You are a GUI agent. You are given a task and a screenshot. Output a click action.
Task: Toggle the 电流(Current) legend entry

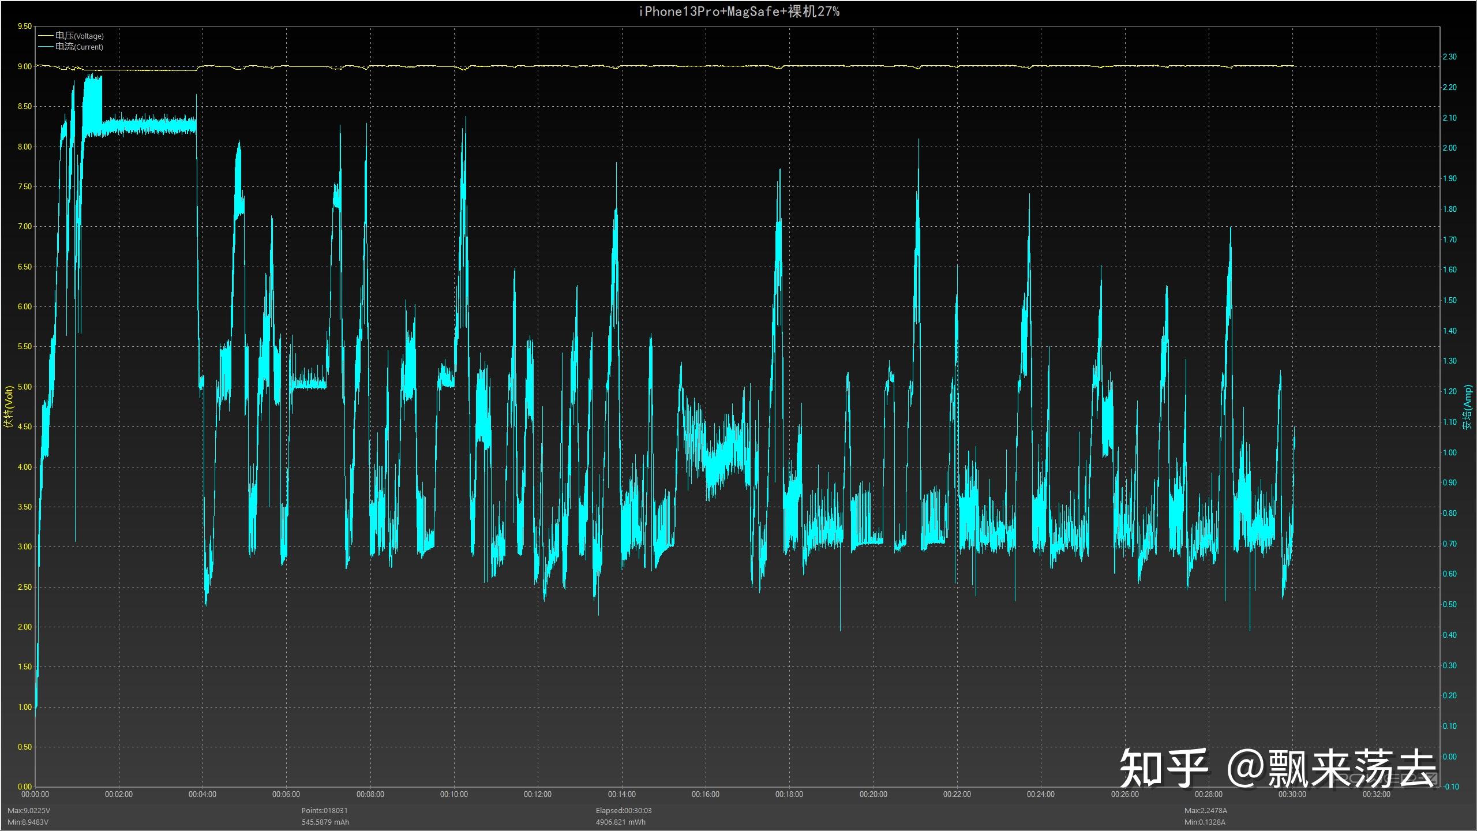(79, 47)
